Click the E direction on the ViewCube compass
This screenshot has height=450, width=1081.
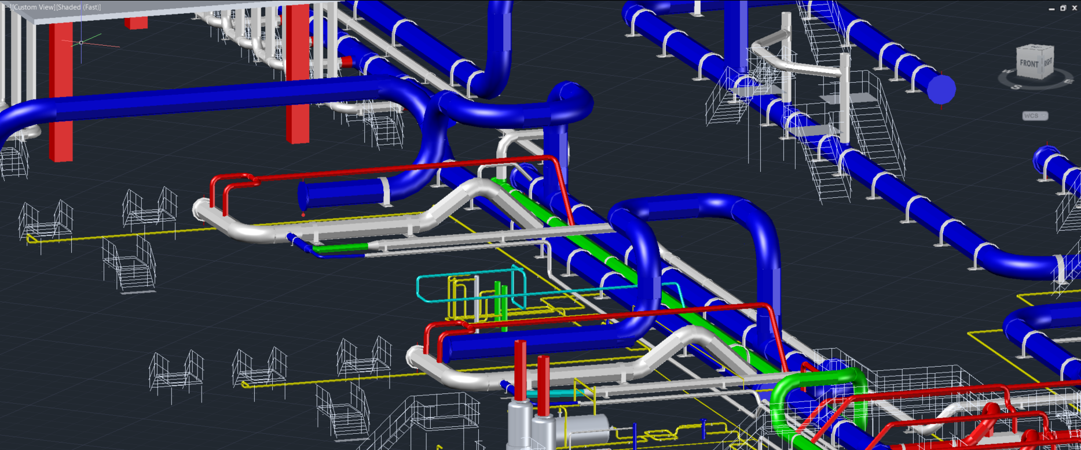coord(1067,82)
